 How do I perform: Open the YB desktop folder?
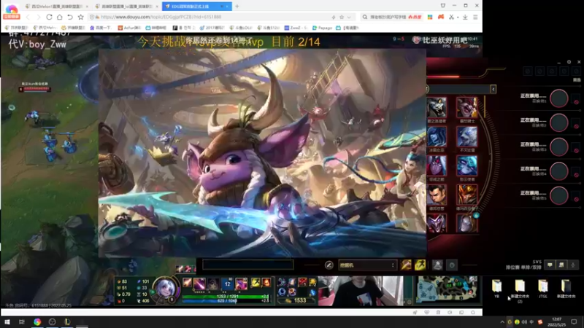[x=497, y=289]
